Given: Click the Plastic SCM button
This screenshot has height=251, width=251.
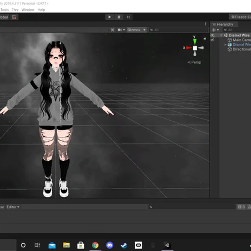Looking at the screenshot, I should point(240,17).
